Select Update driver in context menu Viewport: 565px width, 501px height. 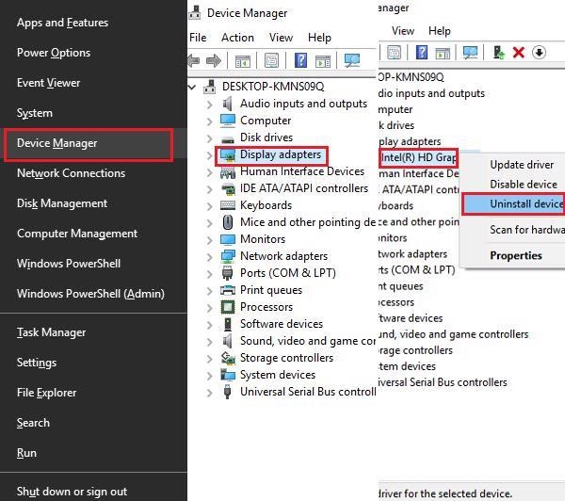(x=522, y=165)
